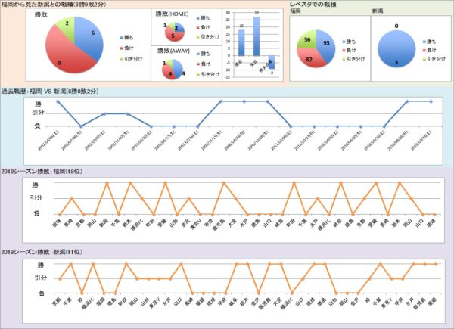Click 鹿児島 label on 福岡 season chart axis

[x=219, y=225]
